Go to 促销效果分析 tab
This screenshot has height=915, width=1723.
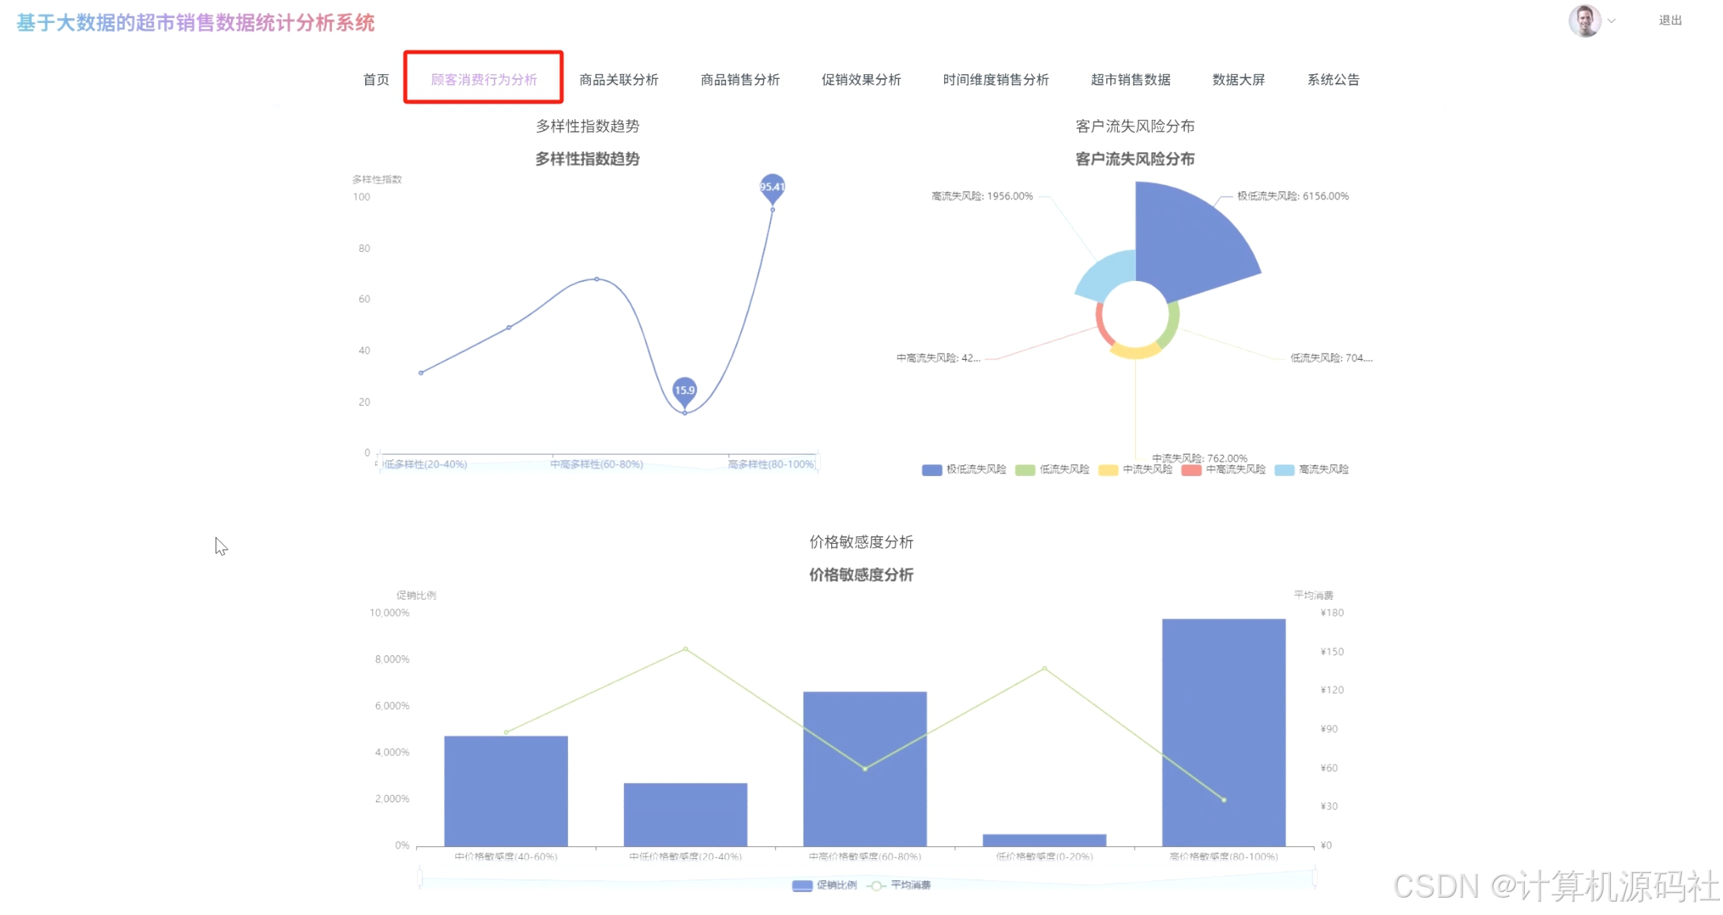[x=861, y=80]
